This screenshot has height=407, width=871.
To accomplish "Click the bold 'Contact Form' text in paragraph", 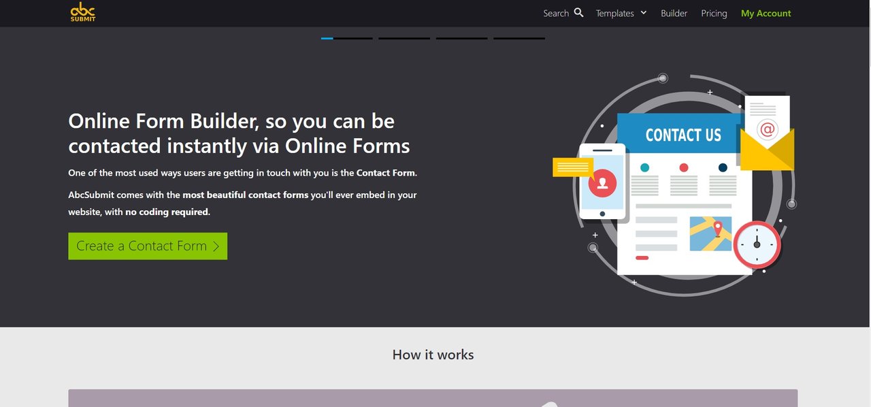I will (385, 173).
